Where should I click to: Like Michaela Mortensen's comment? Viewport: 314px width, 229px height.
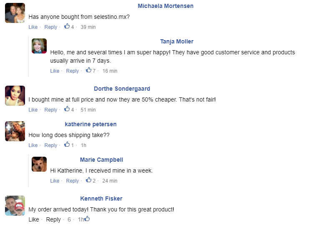(x=33, y=27)
